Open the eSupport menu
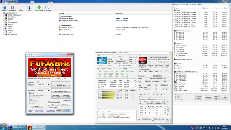 point(26,4)
